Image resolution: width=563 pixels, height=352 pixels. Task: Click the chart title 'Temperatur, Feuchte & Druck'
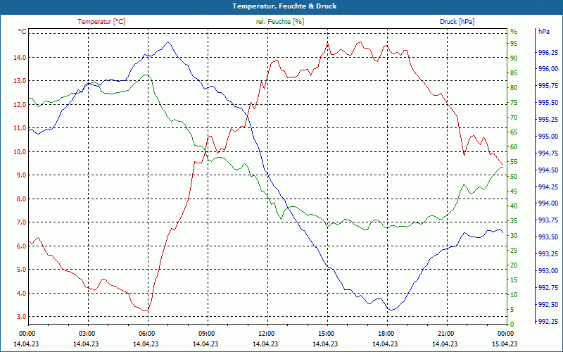(x=284, y=6)
